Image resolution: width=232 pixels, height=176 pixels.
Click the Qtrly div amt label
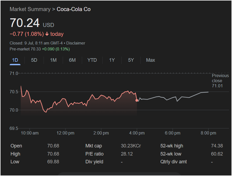tap(174, 162)
